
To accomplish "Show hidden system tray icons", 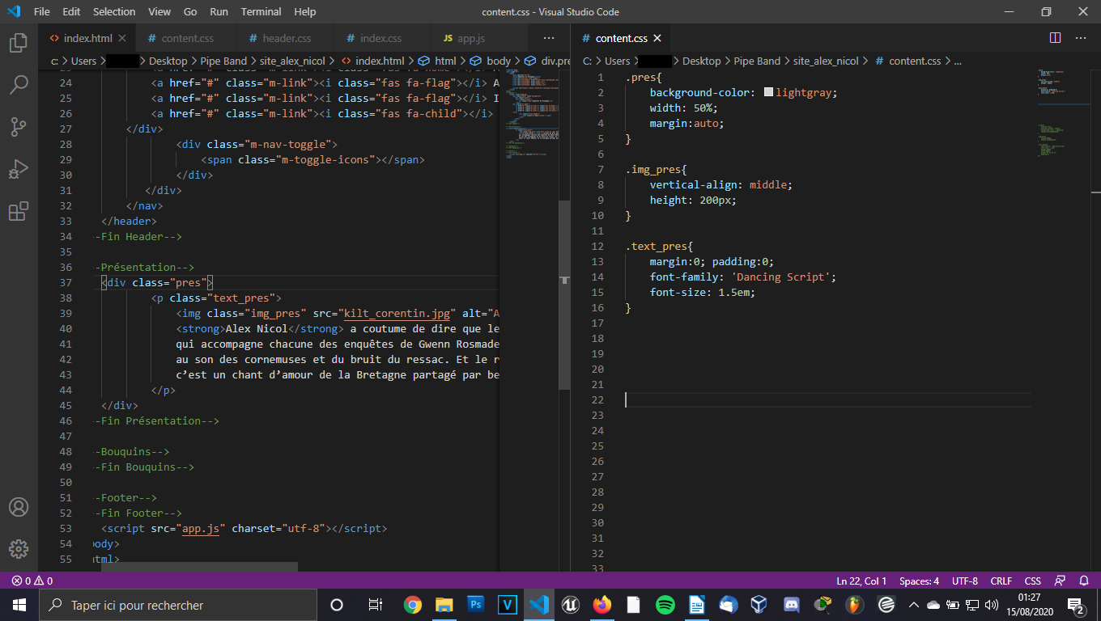I will pyautogui.click(x=914, y=605).
